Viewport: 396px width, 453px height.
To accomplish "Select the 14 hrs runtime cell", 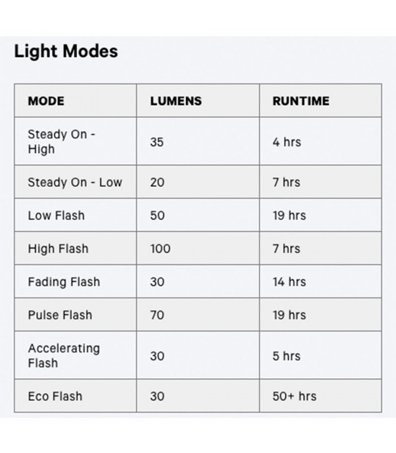I will pyautogui.click(x=289, y=282).
